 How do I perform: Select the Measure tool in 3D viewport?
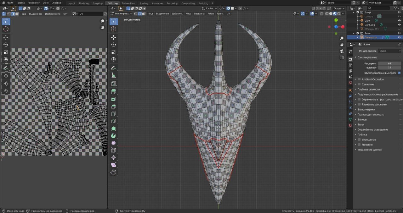point(114,75)
